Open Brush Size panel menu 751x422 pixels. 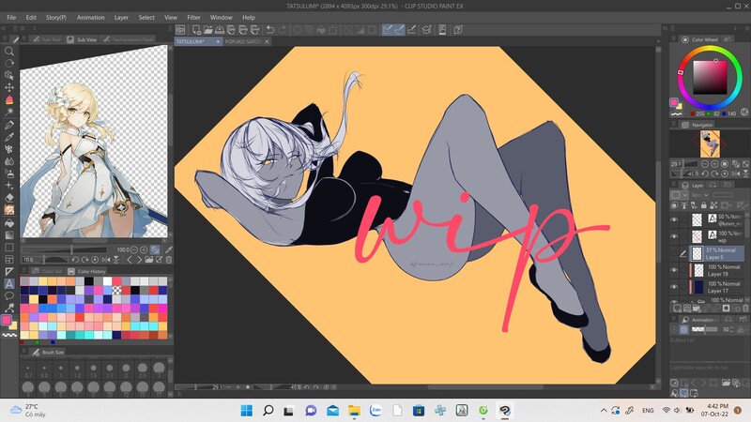click(24, 352)
